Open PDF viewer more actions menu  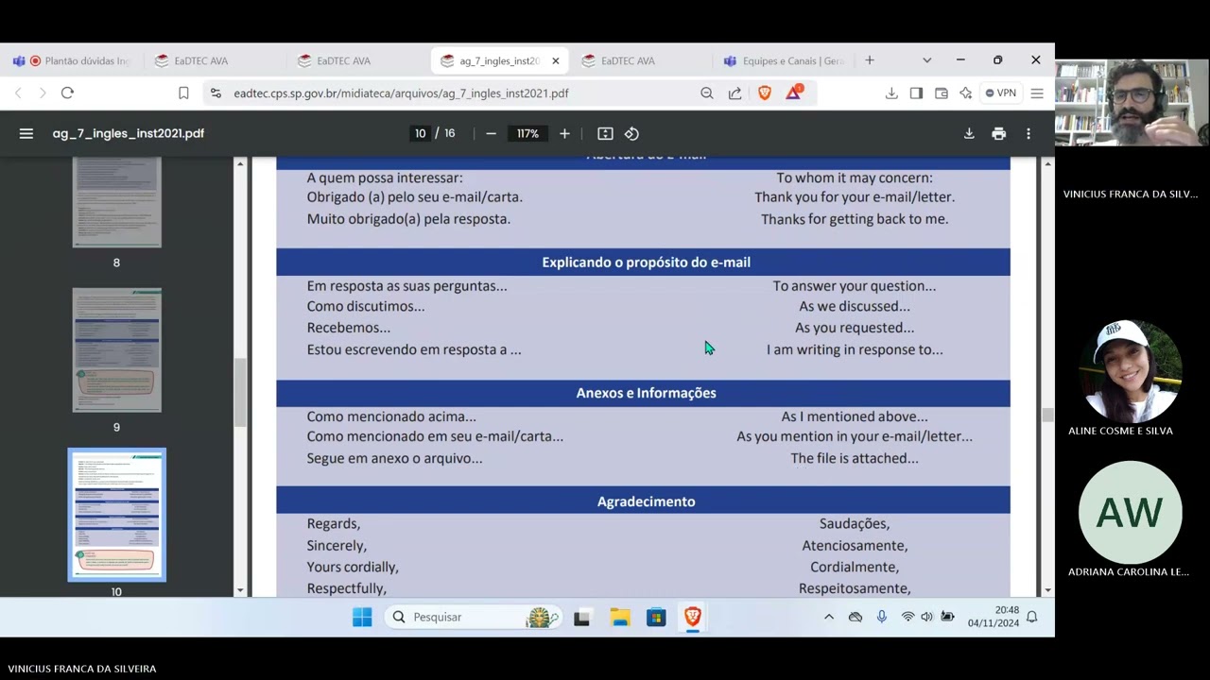1028,133
